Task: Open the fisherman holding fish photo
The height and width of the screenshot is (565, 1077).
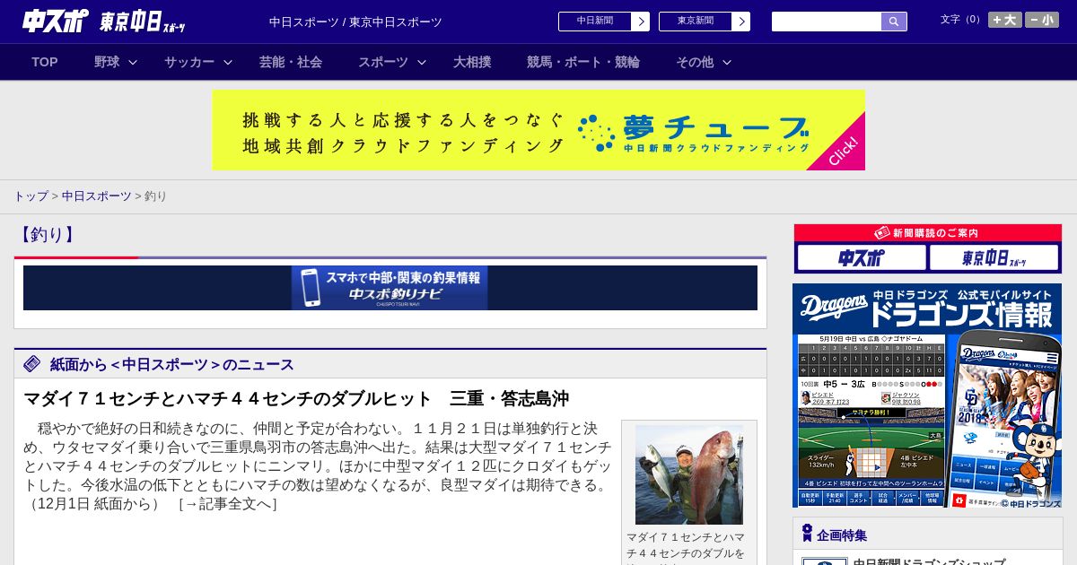Action: (x=689, y=474)
